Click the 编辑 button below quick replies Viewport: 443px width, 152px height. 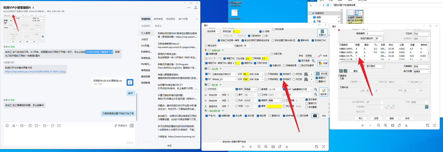[x=169, y=145]
